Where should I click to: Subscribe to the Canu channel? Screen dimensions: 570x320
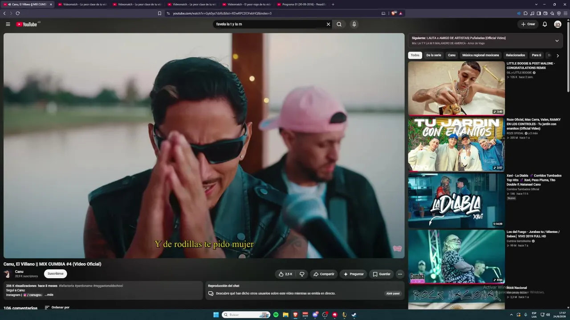click(56, 274)
